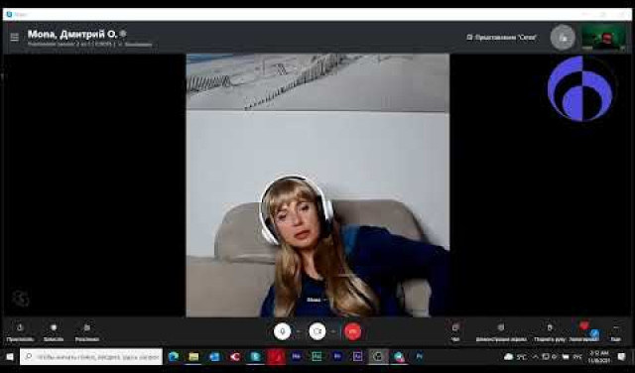Image resolution: width=635 pixels, height=373 pixels.
Task: Open the hamburger menu at top left
Action: 15,38
